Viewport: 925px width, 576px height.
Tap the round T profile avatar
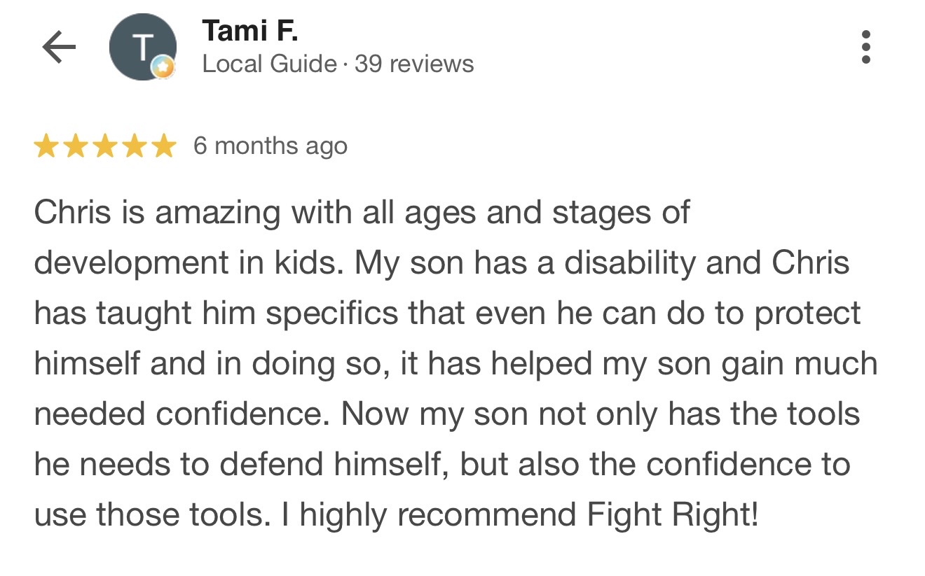(x=142, y=48)
